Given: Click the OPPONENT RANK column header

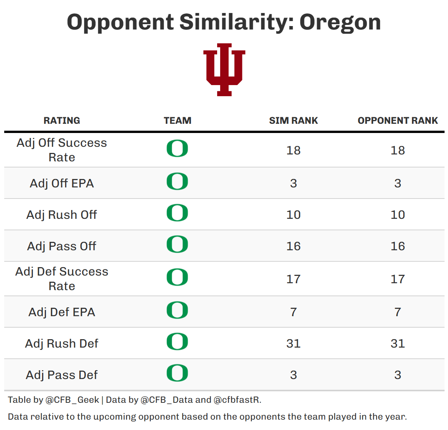Looking at the screenshot, I should pos(397,121).
